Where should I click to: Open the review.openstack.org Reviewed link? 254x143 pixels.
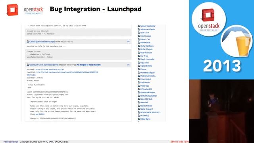pyautogui.click(x=50, y=70)
